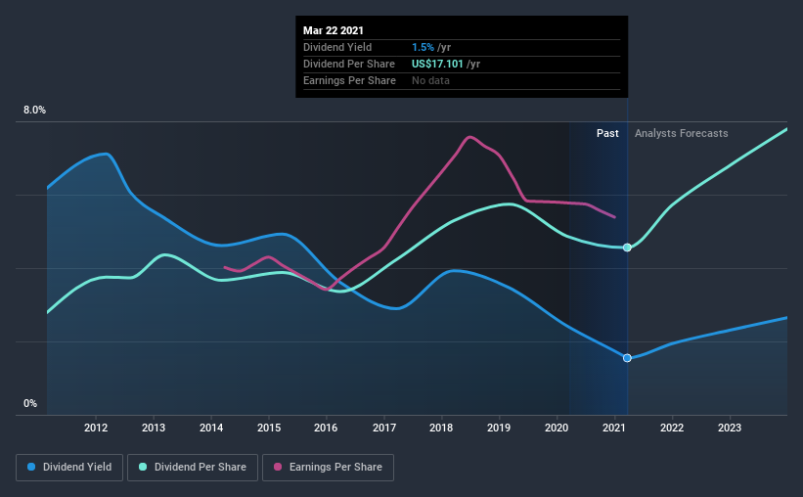This screenshot has height=497, width=803.
Task: Click the Mar 22 2021 tooltip date
Action: [334, 30]
